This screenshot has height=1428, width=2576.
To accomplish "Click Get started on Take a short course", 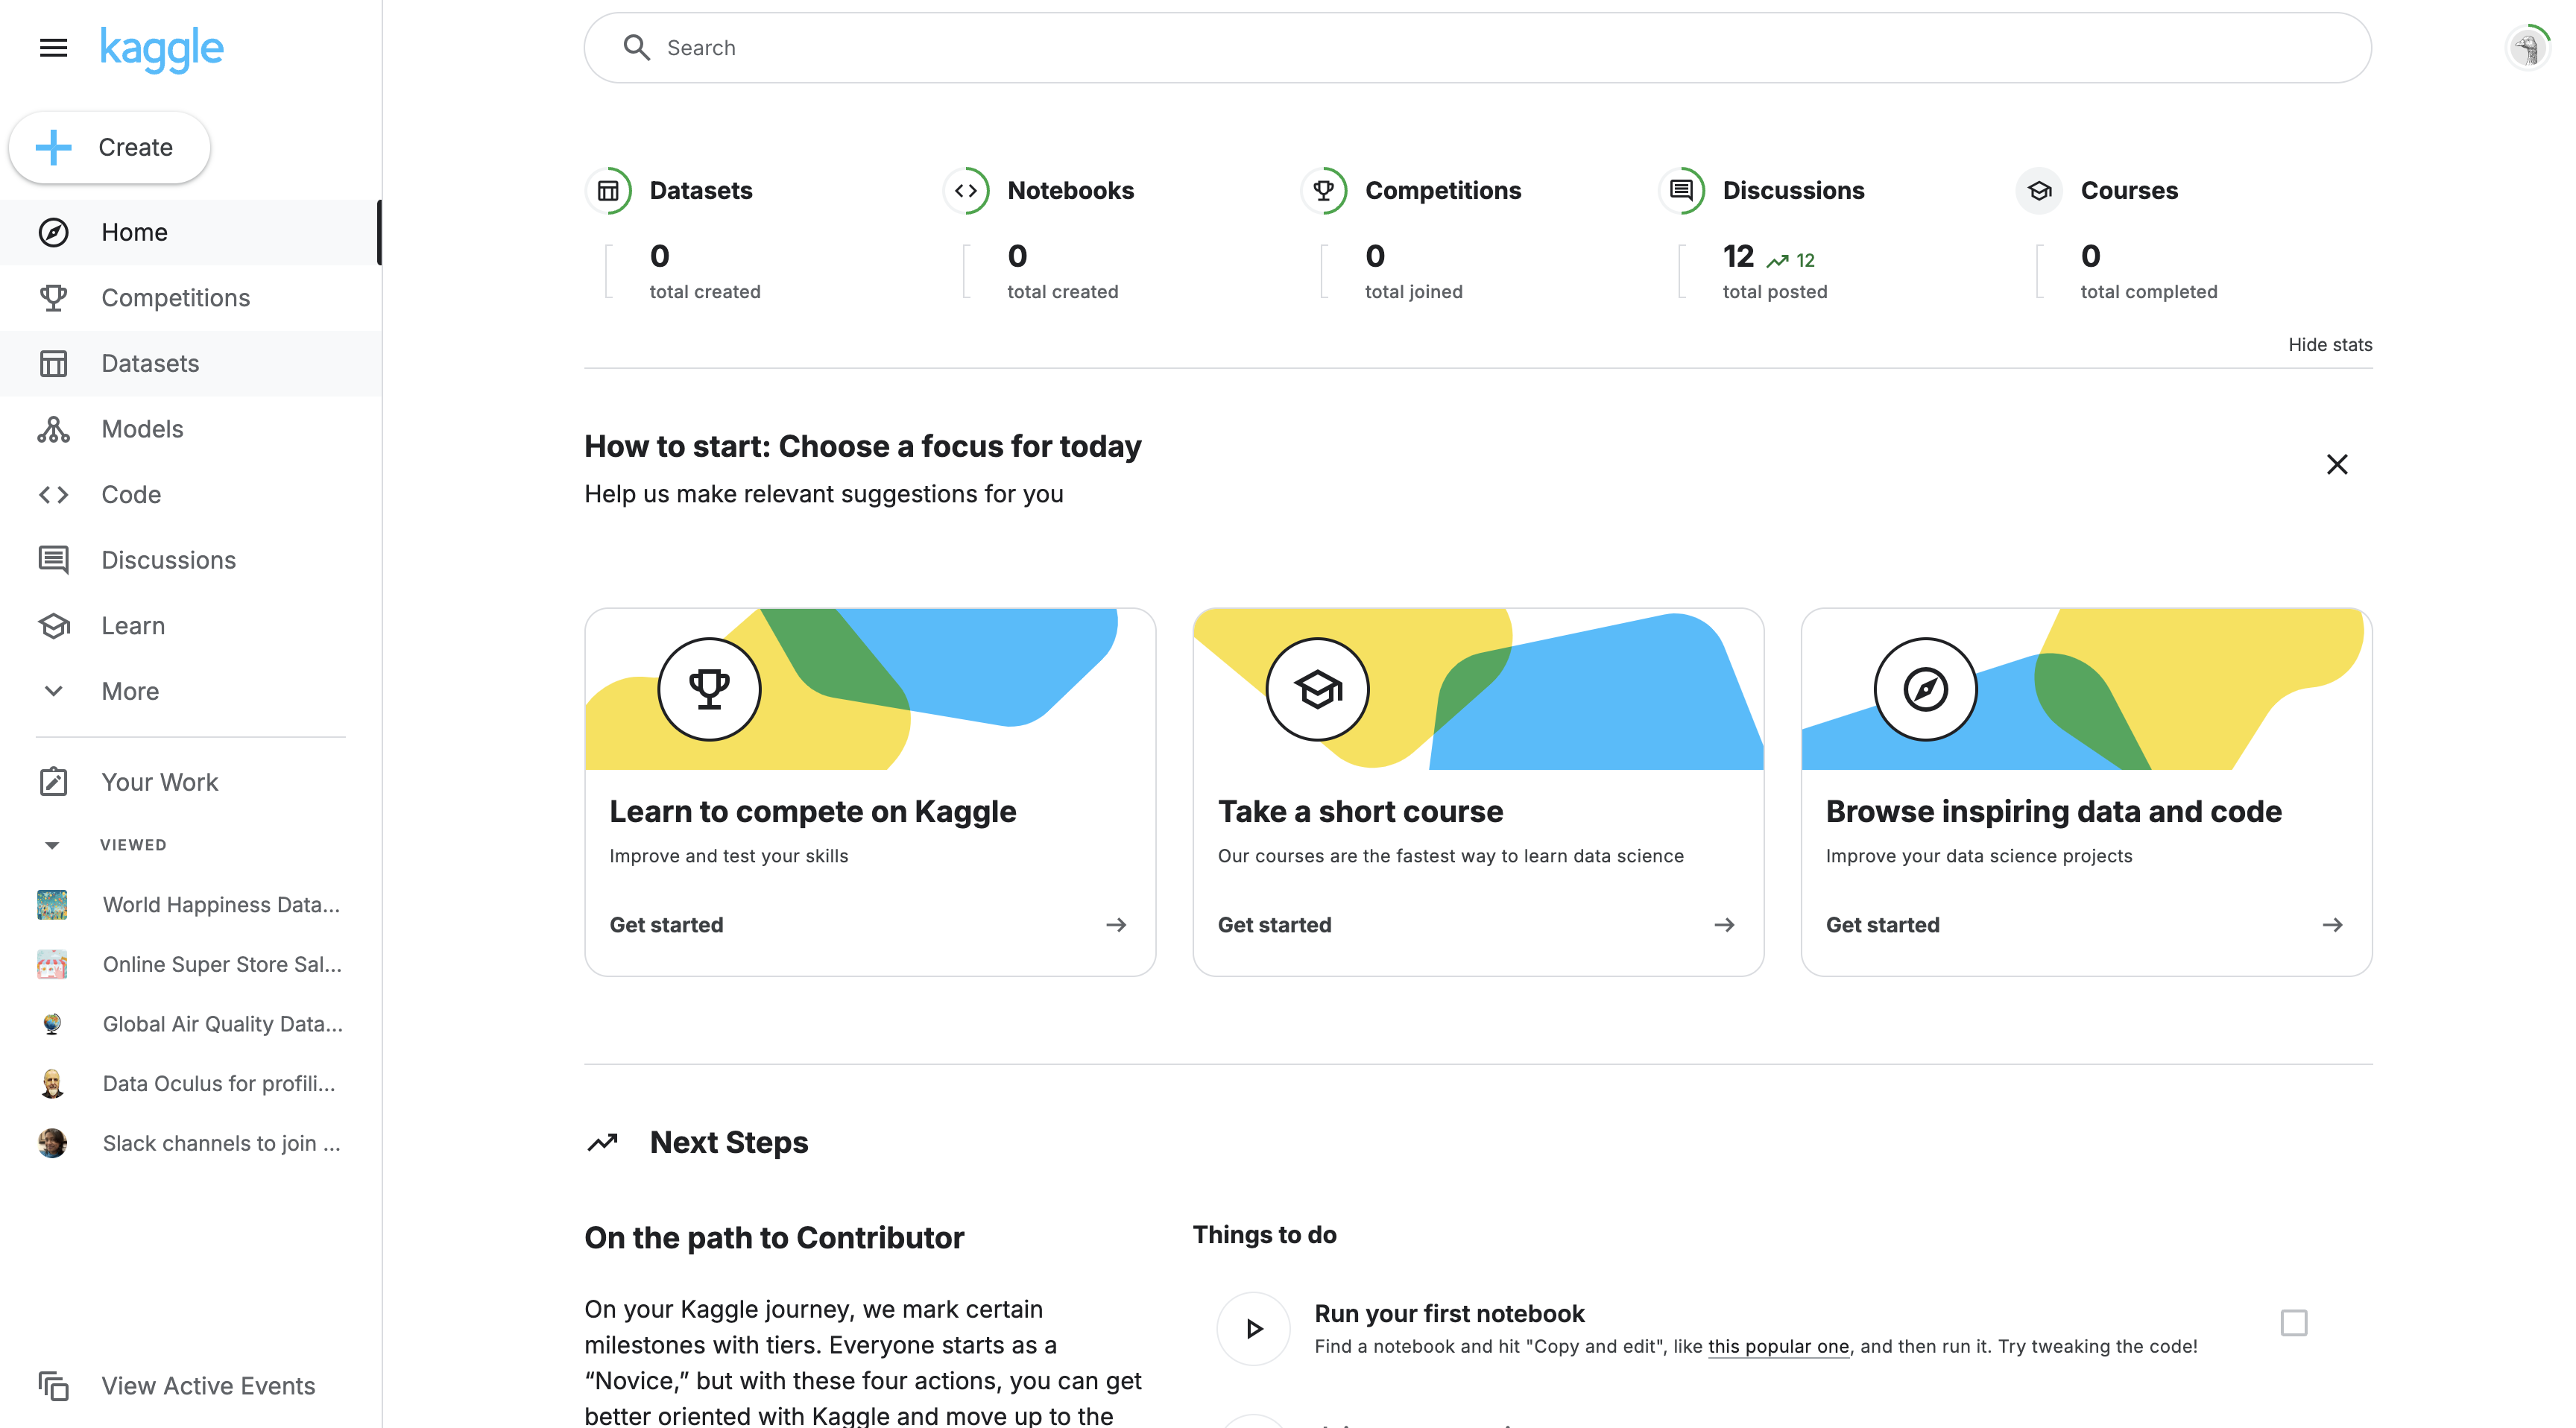I will click(1274, 925).
